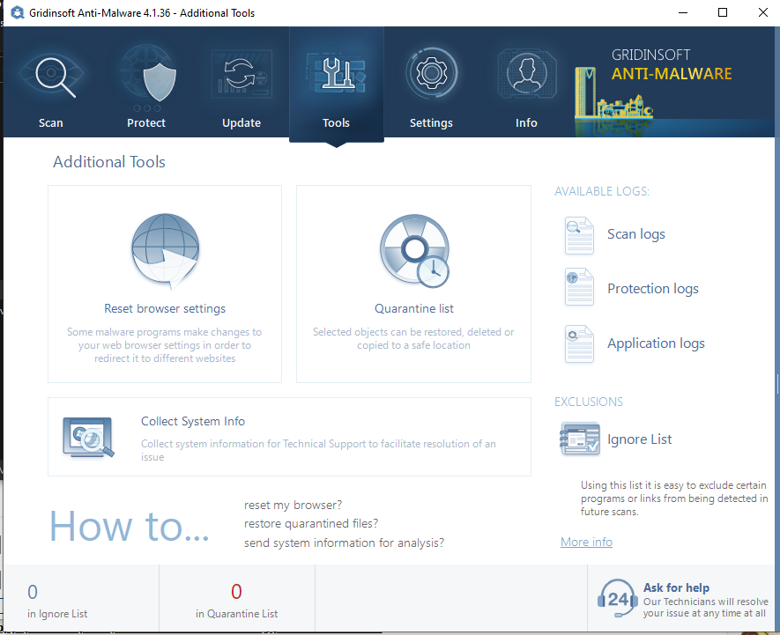Click the 'Our Technicians will resolve' text
Image resolution: width=780 pixels, height=635 pixels.
705,607
